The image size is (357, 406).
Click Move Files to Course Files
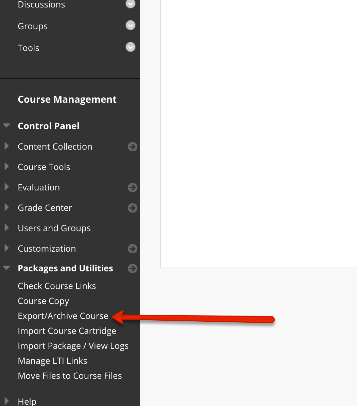tap(70, 375)
